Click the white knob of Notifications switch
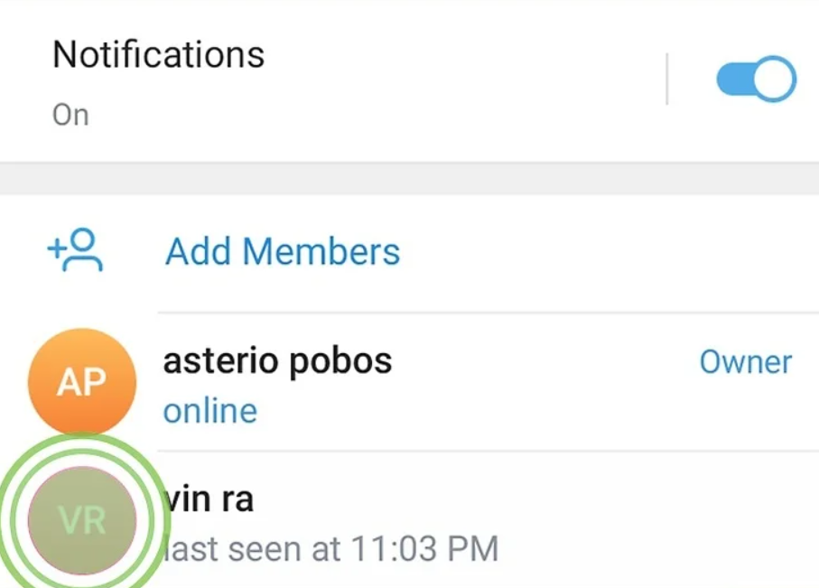The height and width of the screenshot is (588, 819). tap(774, 79)
